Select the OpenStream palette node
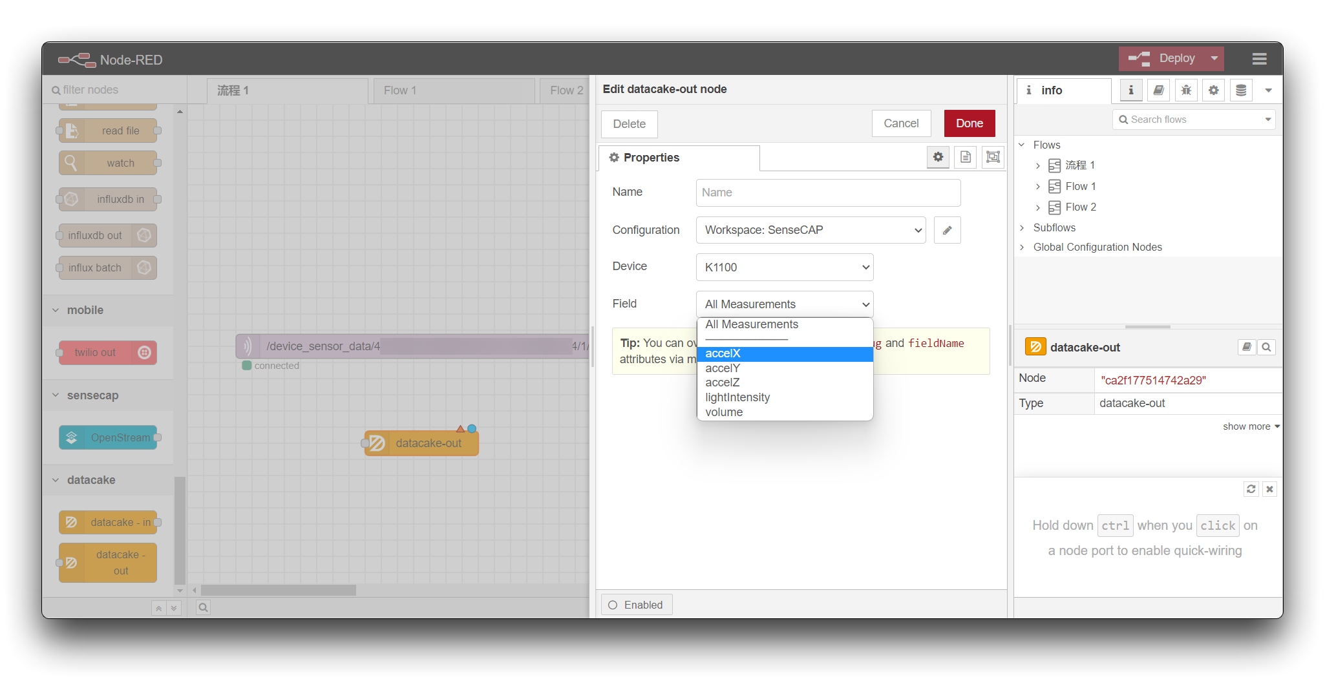The height and width of the screenshot is (681, 1325). click(108, 437)
